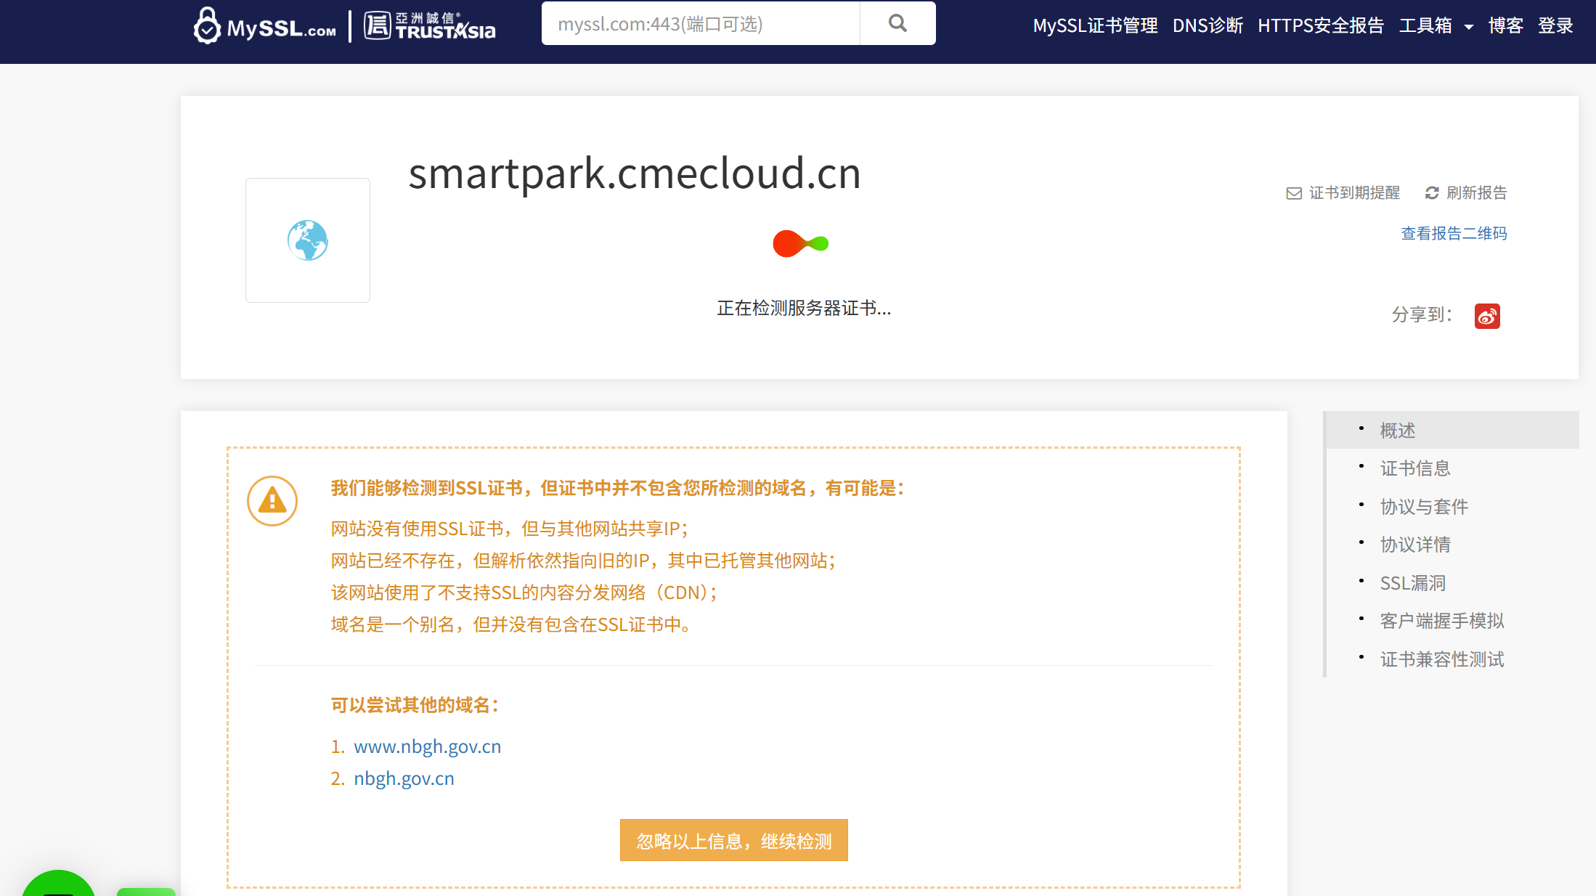1596x896 pixels.
Task: Click 查看报告二维码 link
Action: tap(1454, 233)
